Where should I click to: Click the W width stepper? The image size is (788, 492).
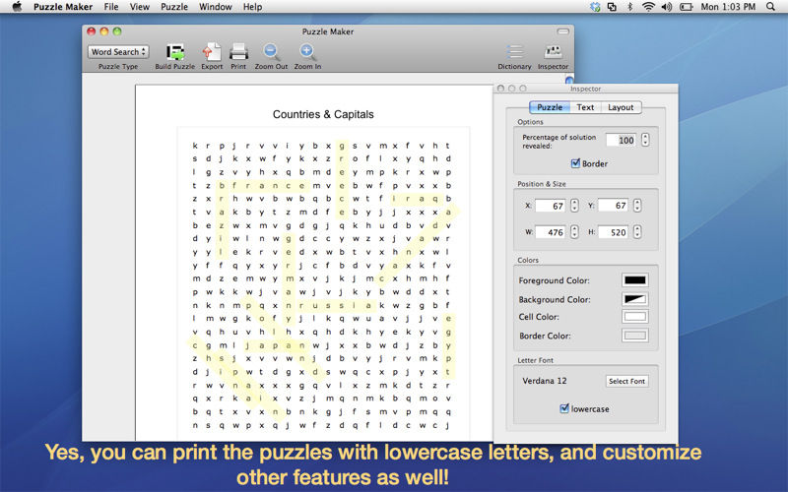pyautogui.click(x=574, y=232)
